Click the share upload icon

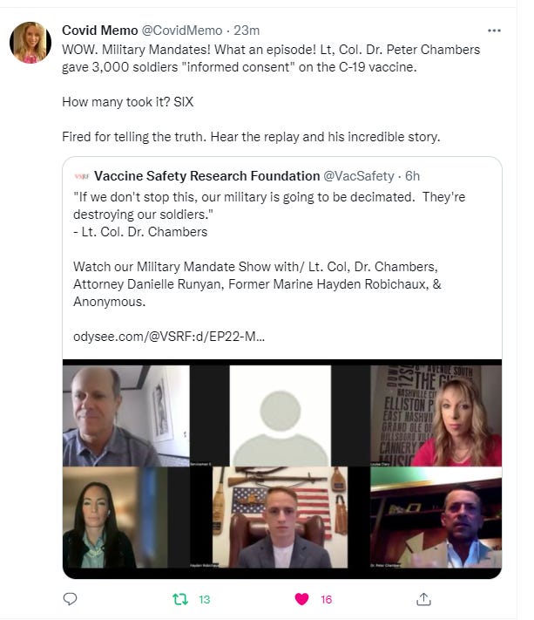tap(424, 599)
